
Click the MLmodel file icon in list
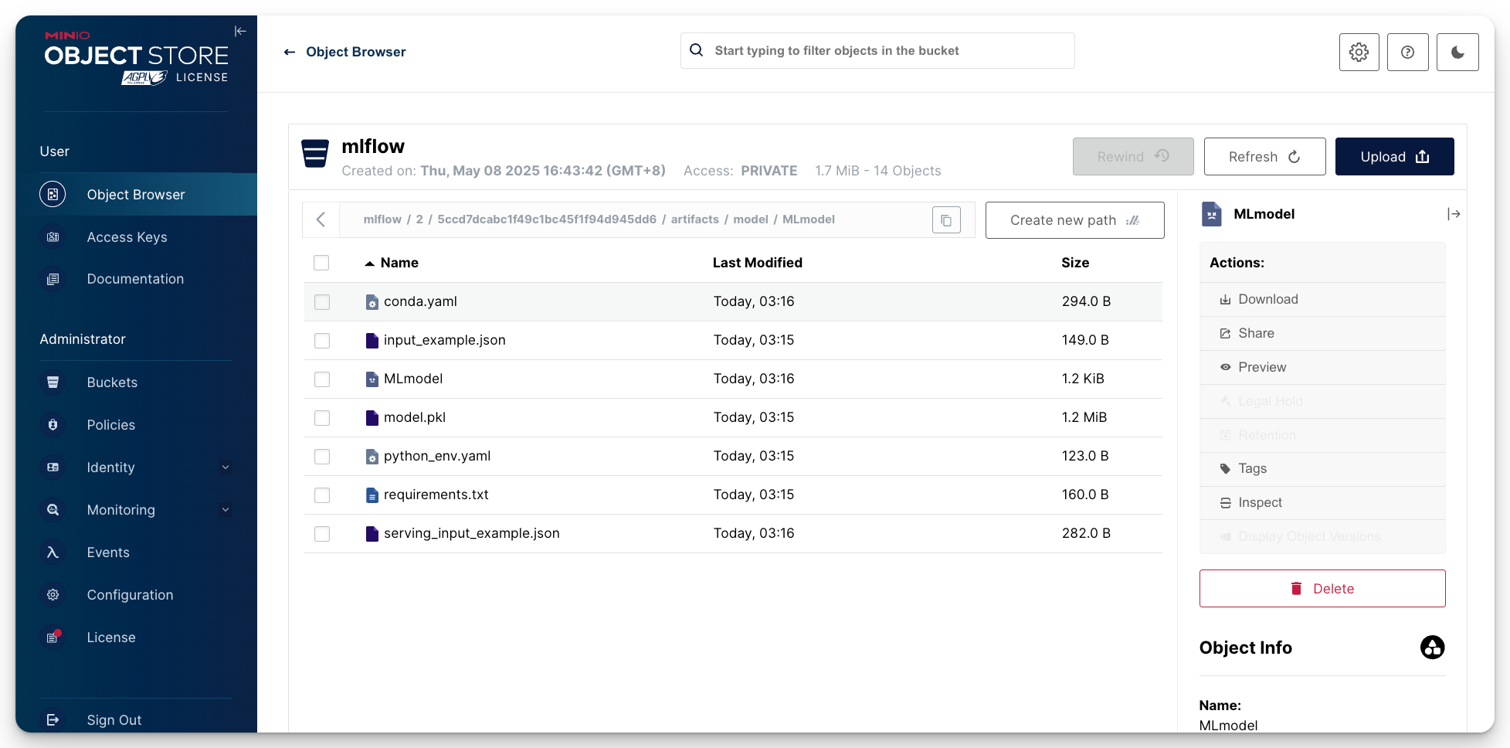372,379
